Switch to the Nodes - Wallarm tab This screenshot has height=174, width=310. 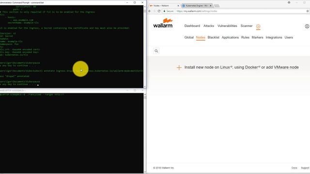164,6
